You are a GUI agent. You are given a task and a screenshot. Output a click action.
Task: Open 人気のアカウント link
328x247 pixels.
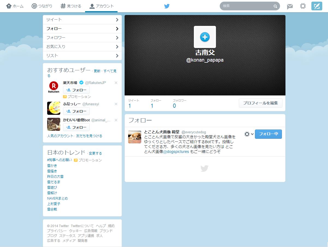tap(60, 136)
